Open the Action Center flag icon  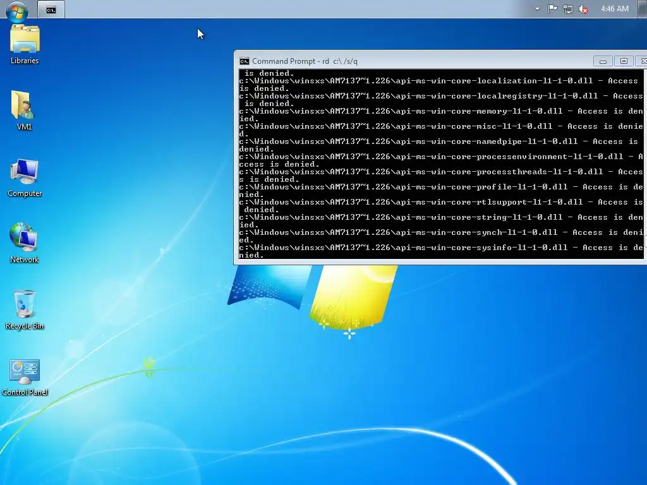(552, 9)
